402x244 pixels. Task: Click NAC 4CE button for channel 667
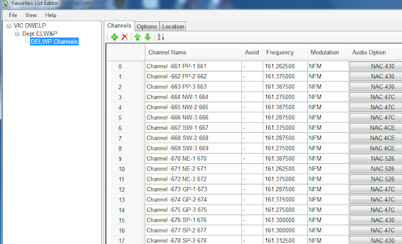[376, 128]
